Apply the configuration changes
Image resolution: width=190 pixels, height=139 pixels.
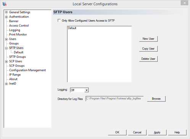click(157, 133)
